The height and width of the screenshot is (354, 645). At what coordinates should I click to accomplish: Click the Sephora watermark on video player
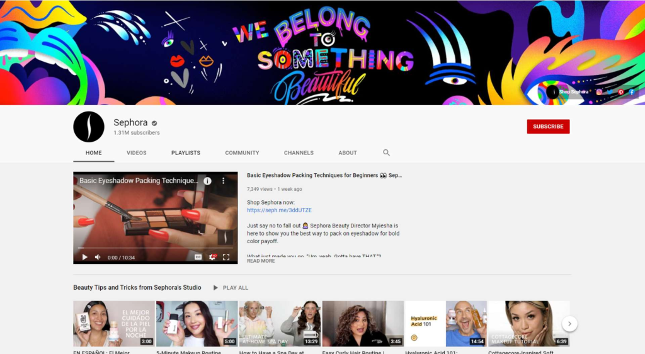pyautogui.click(x=225, y=237)
